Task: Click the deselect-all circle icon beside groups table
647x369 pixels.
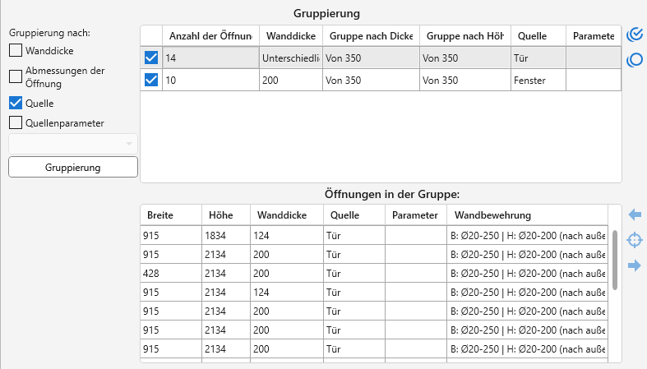Action: coord(635,60)
